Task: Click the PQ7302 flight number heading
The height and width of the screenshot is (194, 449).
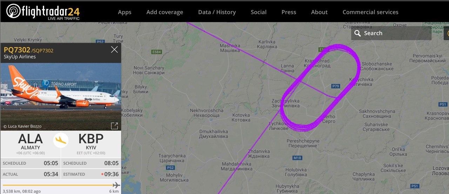Action: 17,50
